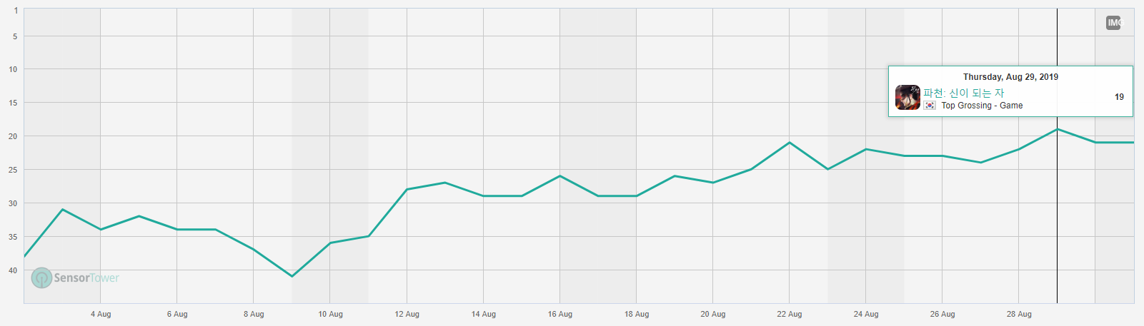Select the line's data point at 22 Aug
The height and width of the screenshot is (326, 1144).
789,143
